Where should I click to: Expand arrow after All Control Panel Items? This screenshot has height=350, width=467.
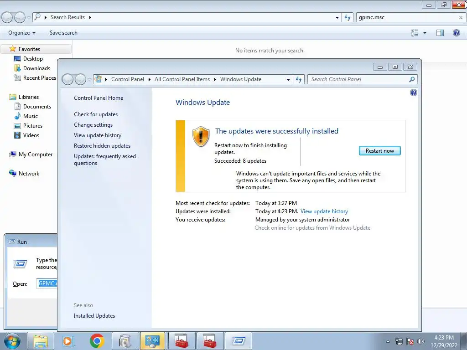pos(215,79)
